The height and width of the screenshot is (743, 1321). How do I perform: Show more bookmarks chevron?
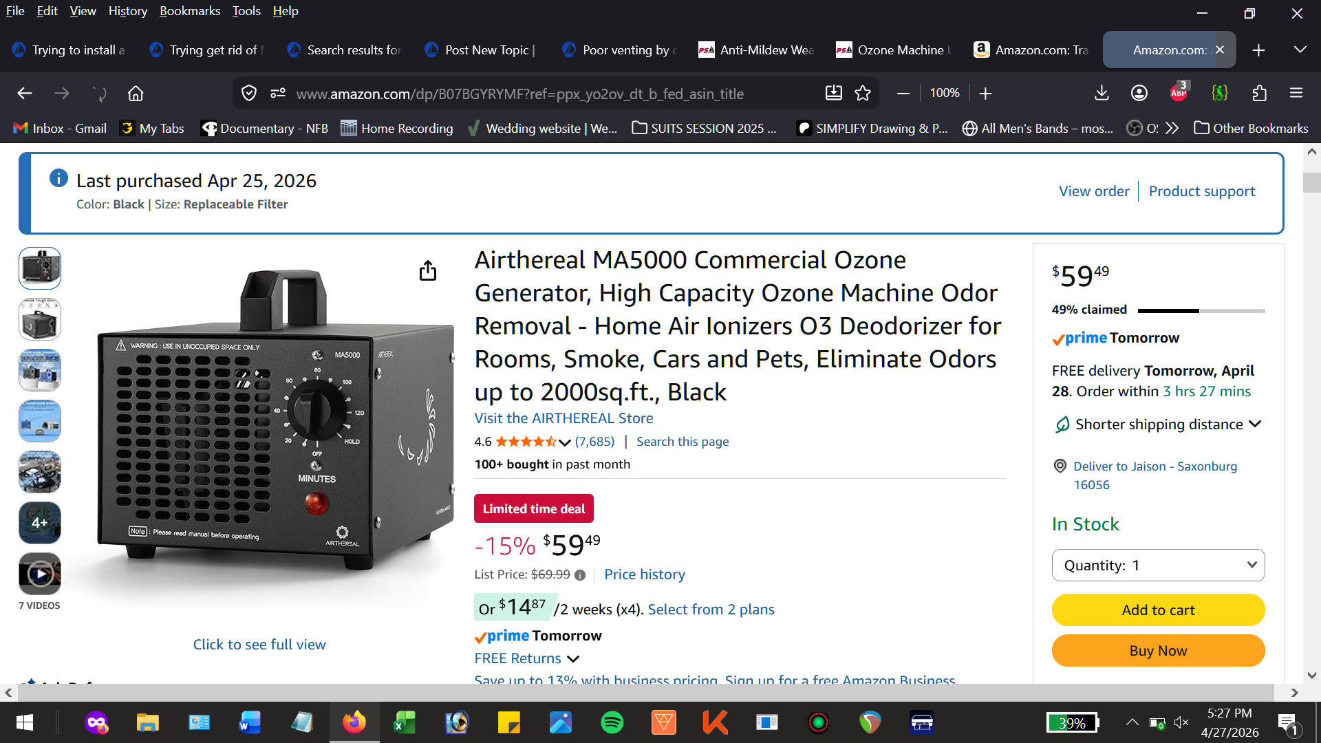[x=1172, y=129]
